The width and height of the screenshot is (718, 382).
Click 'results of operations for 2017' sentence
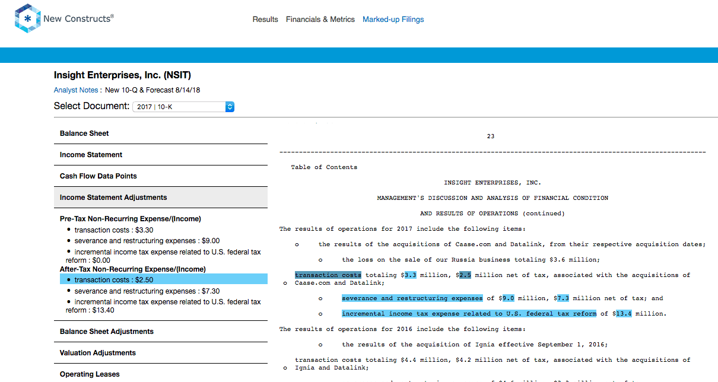pyautogui.click(x=402, y=229)
